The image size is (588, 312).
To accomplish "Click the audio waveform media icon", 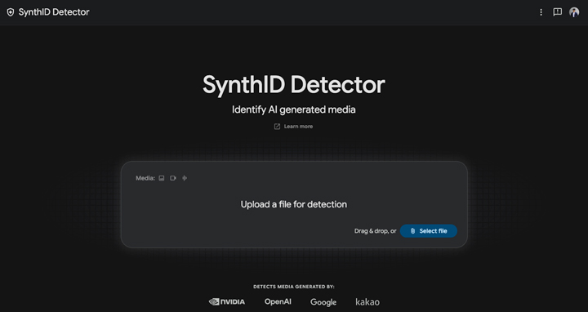I will click(185, 178).
